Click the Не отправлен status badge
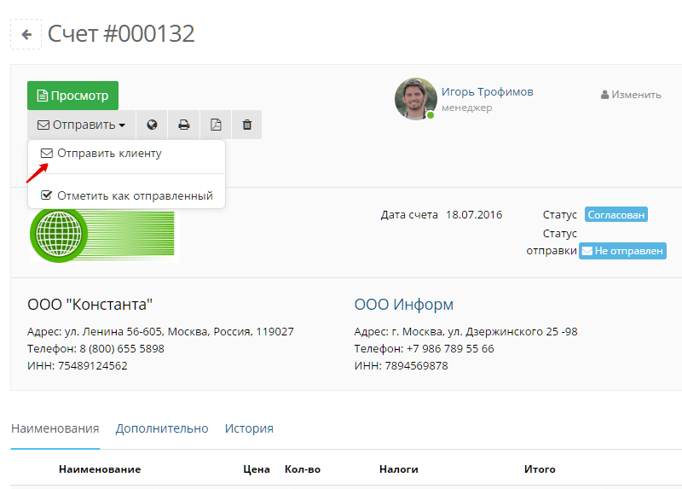This screenshot has width=682, height=489. pos(622,251)
